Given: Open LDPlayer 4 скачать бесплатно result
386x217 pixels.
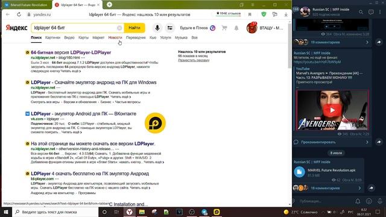Looking at the screenshot, I should [90, 174].
